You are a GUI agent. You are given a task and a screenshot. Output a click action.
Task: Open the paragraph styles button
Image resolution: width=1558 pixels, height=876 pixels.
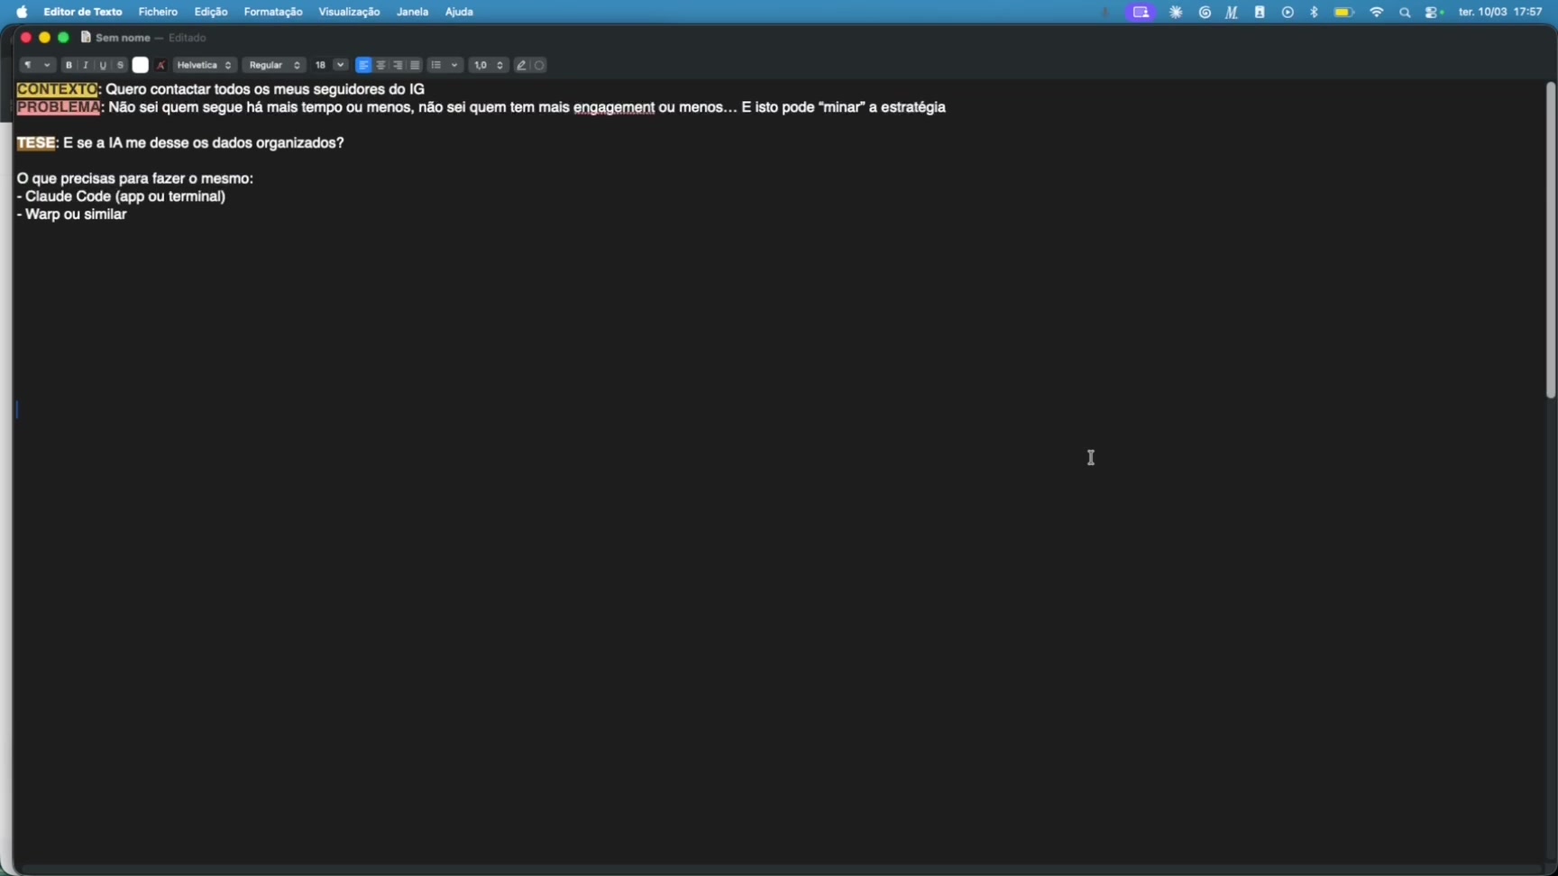tap(36, 65)
